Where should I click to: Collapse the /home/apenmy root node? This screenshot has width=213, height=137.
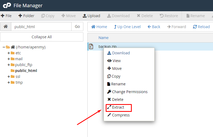[4, 47]
